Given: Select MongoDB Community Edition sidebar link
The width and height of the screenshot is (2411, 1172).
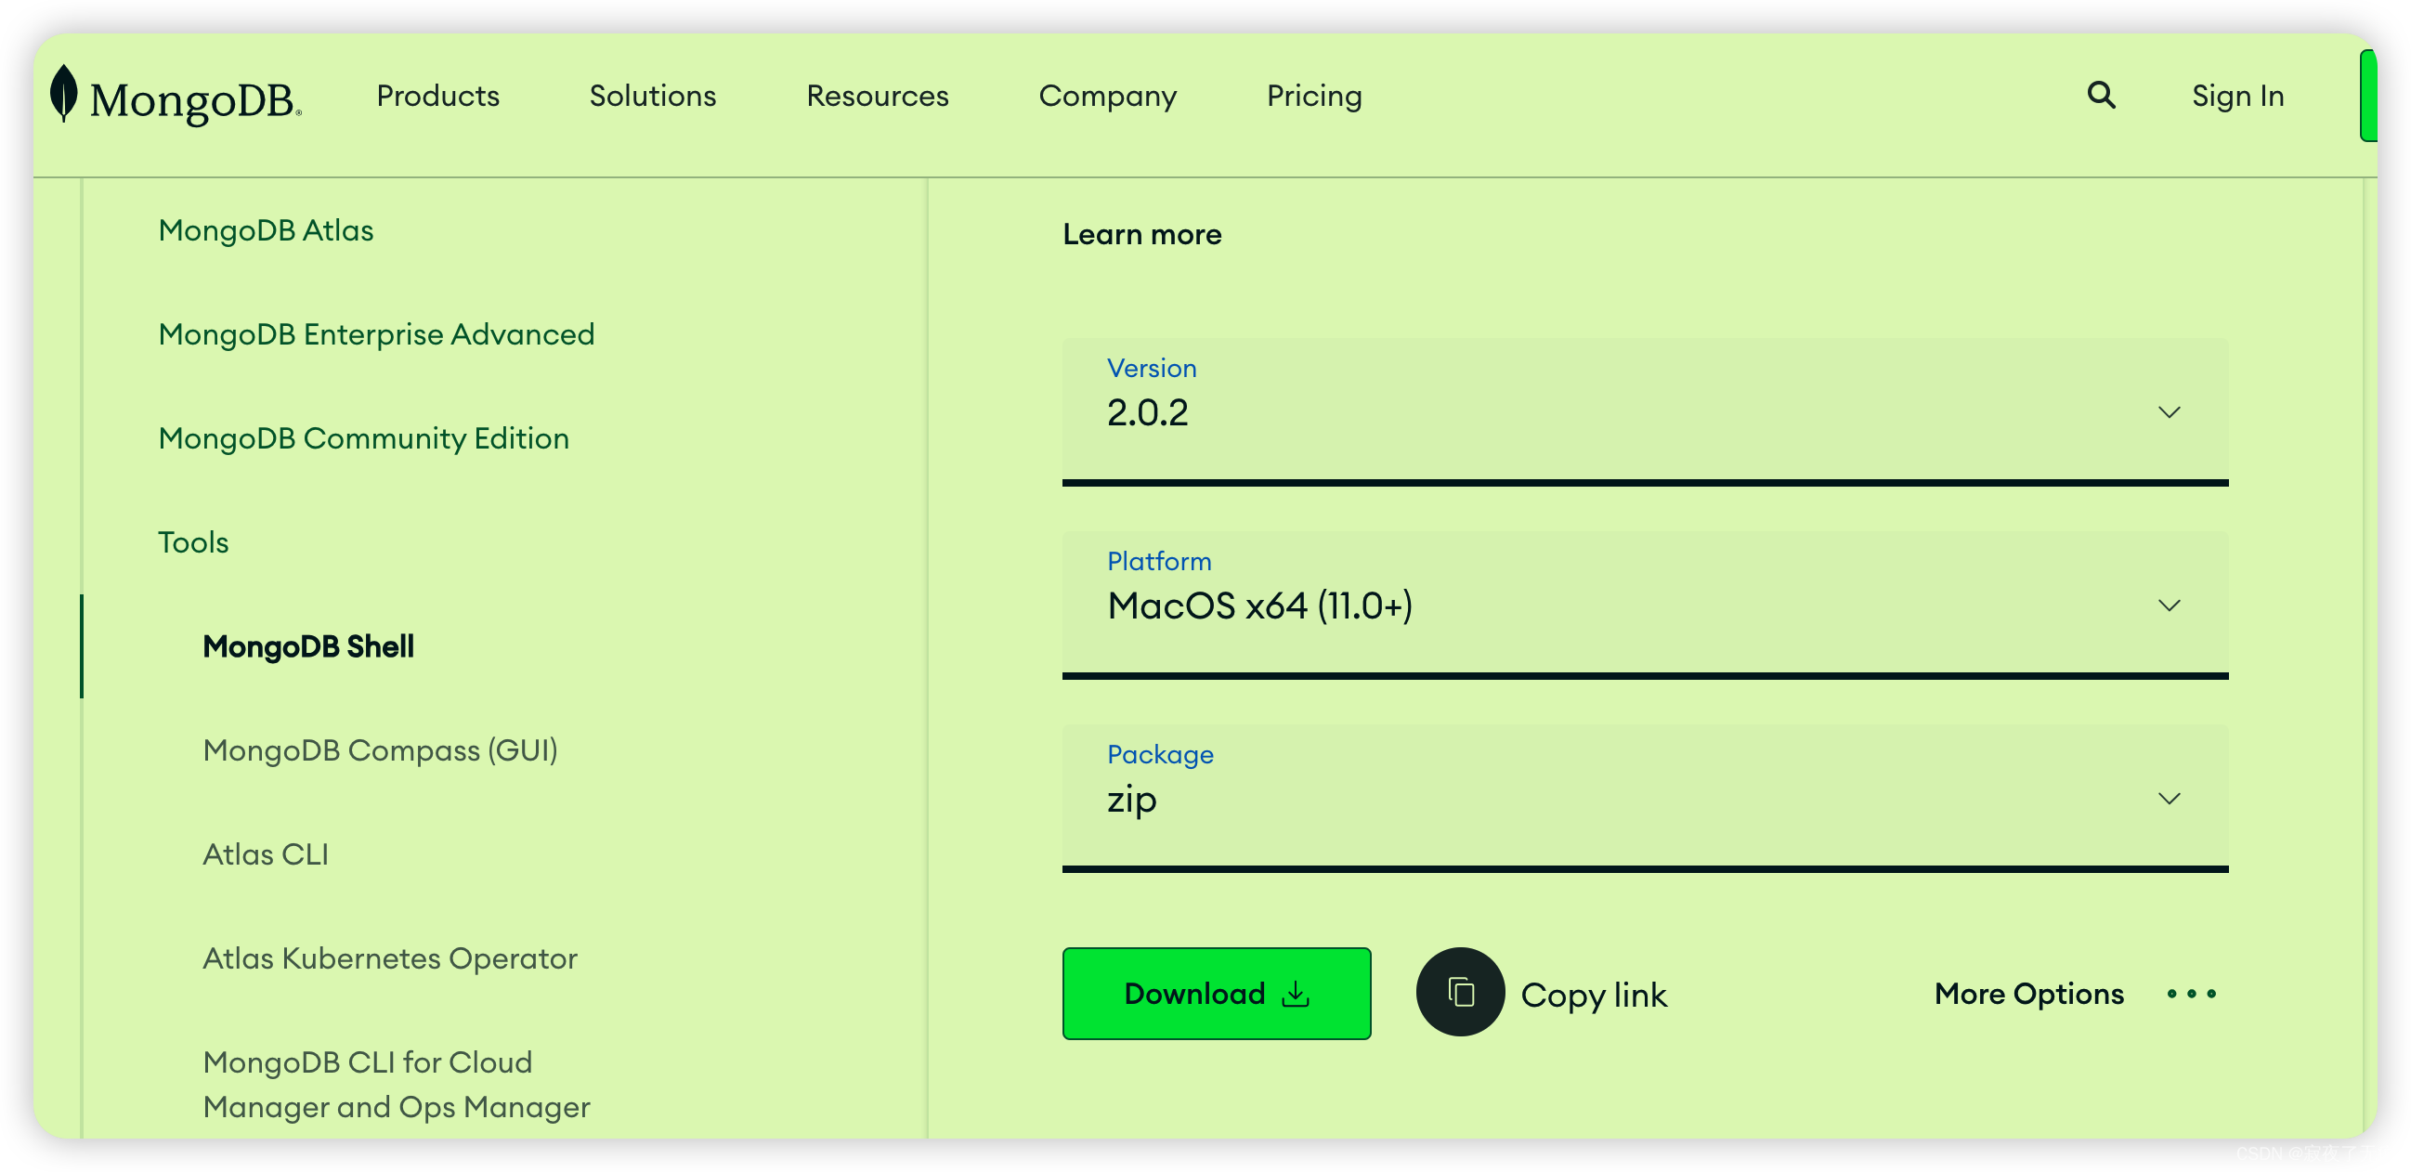Looking at the screenshot, I should pos(363,438).
